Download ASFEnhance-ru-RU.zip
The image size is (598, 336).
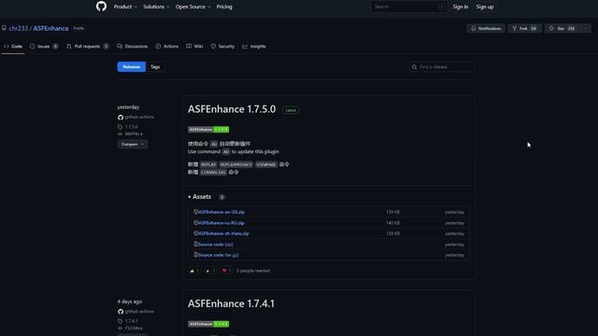tap(221, 223)
